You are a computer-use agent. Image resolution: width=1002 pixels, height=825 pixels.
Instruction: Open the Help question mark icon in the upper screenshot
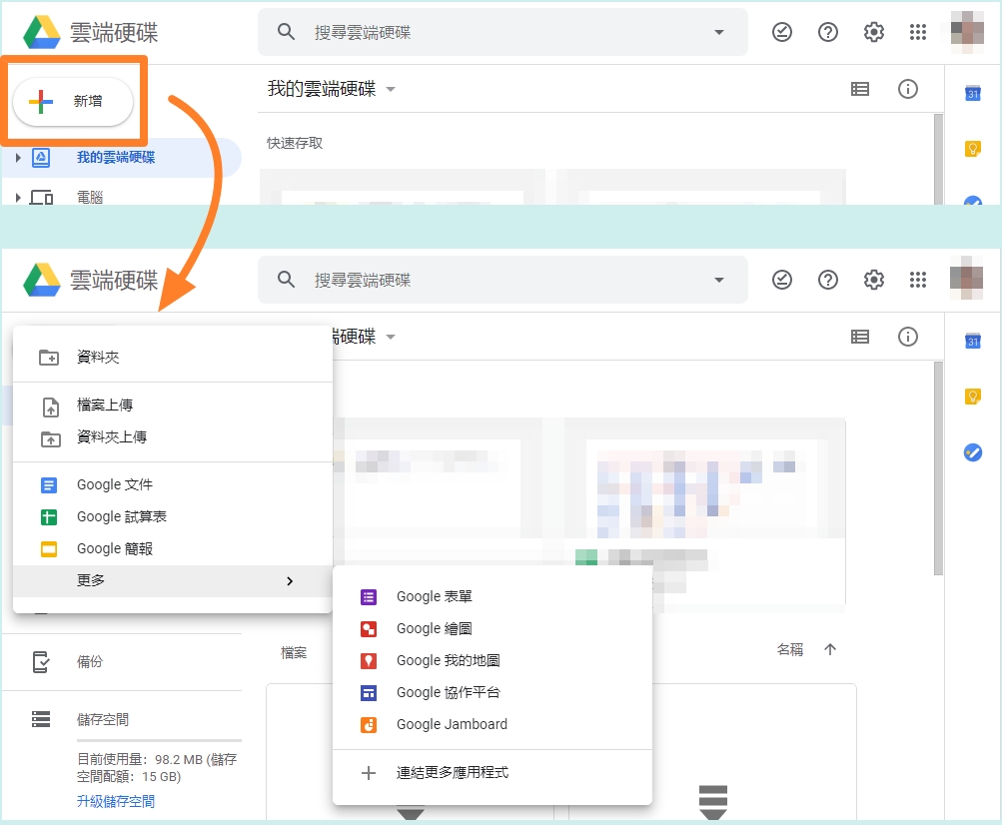(x=827, y=32)
